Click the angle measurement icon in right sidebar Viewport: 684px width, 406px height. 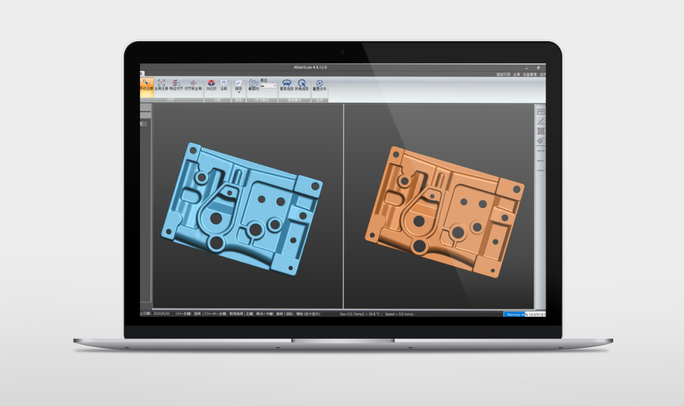(x=542, y=121)
